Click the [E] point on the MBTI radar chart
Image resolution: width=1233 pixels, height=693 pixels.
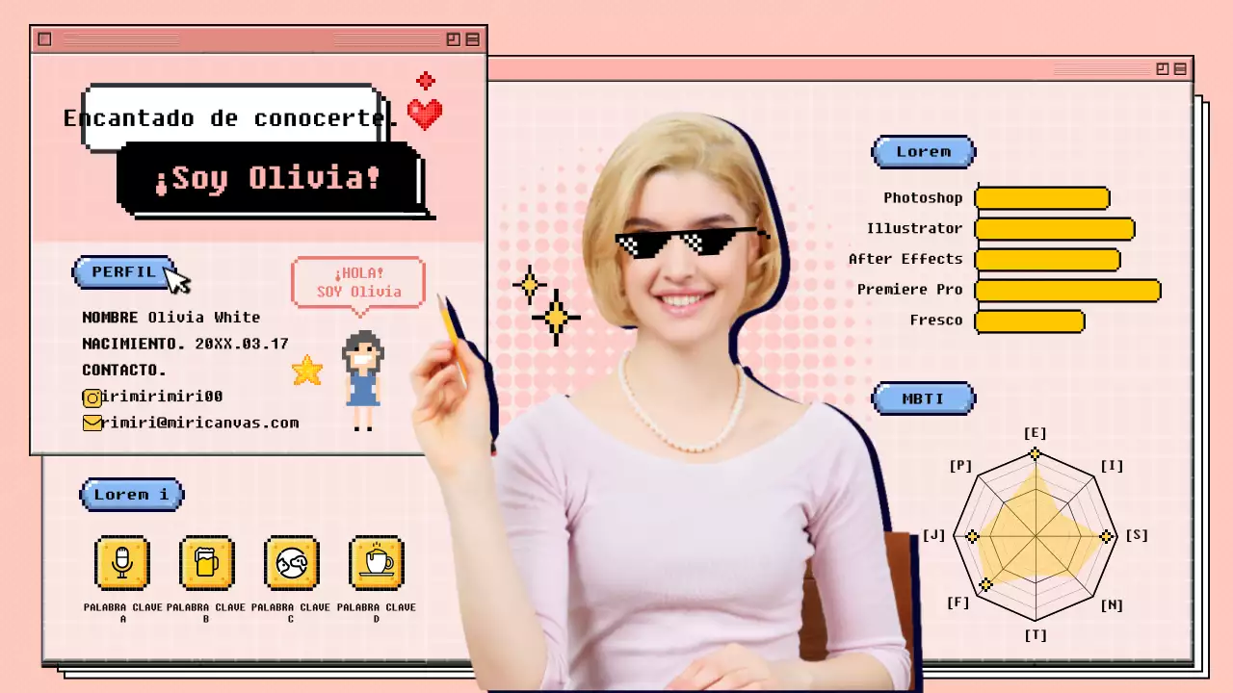point(1035,453)
